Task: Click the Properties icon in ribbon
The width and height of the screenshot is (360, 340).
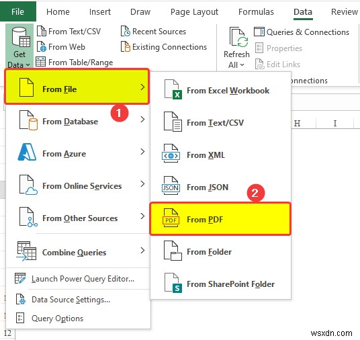Action: coord(259,48)
